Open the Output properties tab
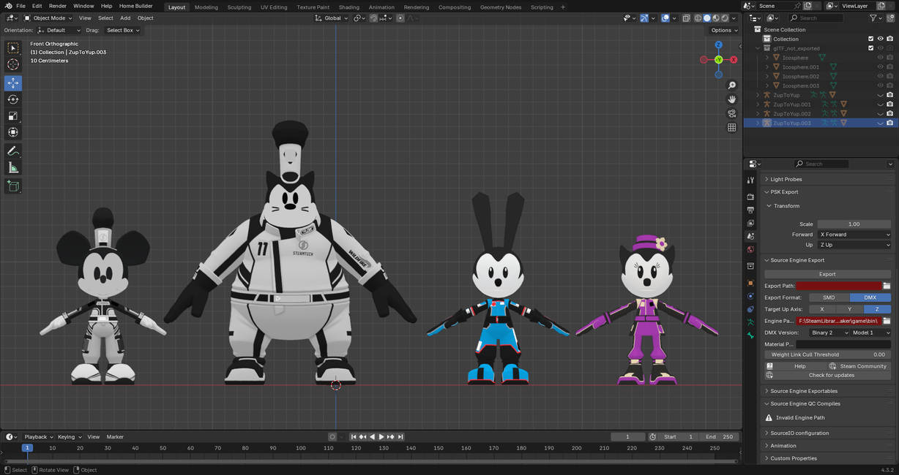 pyautogui.click(x=750, y=210)
